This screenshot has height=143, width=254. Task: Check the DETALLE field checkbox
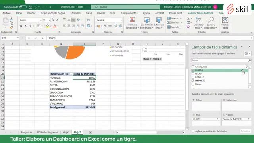[x=193, y=77]
